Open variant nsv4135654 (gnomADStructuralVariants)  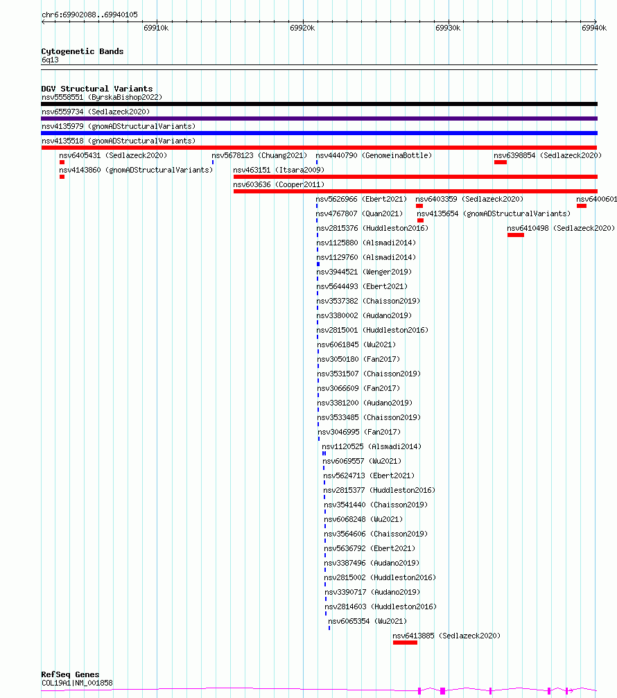(494, 213)
